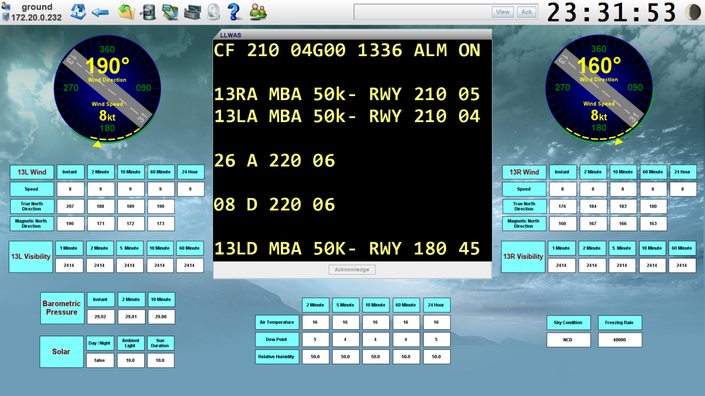Viewport: 705px width, 396px height.
Task: Open the folder retrieval icon
Action: [x=125, y=11]
